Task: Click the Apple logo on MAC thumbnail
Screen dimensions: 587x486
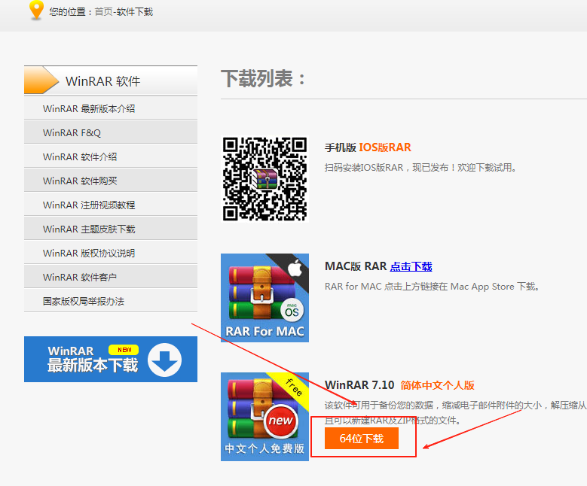Action: (x=295, y=268)
